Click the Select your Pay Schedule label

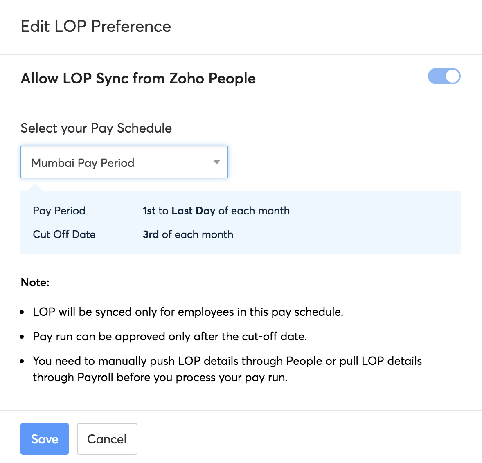[96, 128]
